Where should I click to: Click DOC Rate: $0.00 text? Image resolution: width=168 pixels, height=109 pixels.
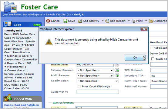16,85
